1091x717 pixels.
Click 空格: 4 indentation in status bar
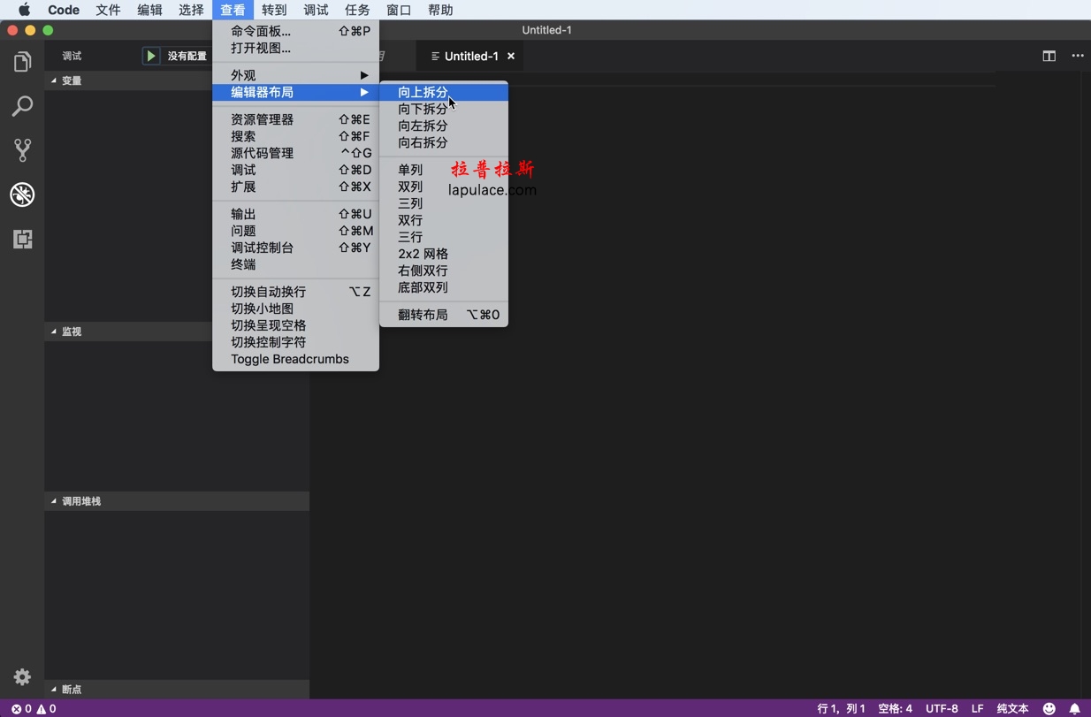(895, 708)
